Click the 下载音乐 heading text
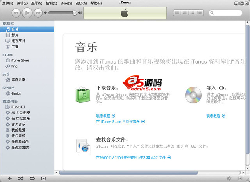 point(107,88)
